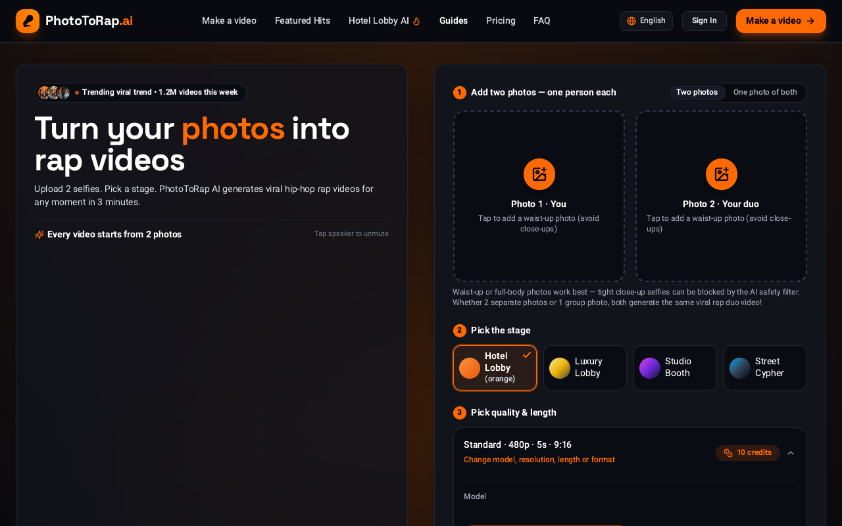Click the avatar cluster in the trending badge
This screenshot has height=526, width=842.
[x=54, y=93]
